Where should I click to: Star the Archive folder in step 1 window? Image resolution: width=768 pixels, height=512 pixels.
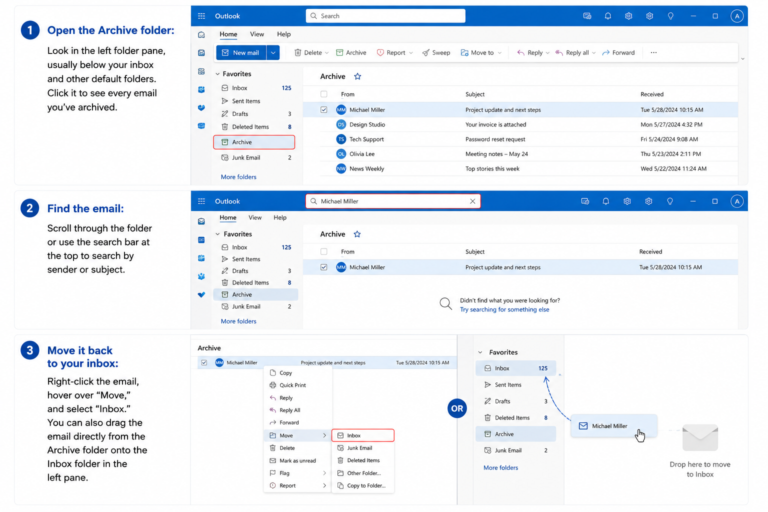point(357,76)
